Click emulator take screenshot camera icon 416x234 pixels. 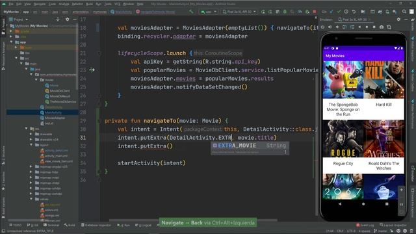382,27
